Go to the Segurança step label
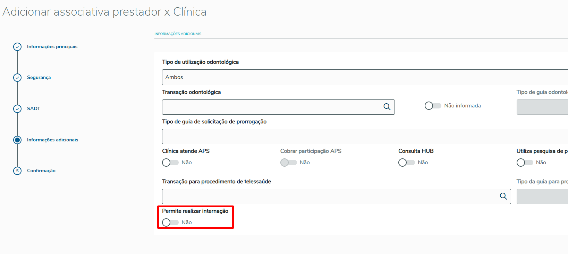 (39, 78)
